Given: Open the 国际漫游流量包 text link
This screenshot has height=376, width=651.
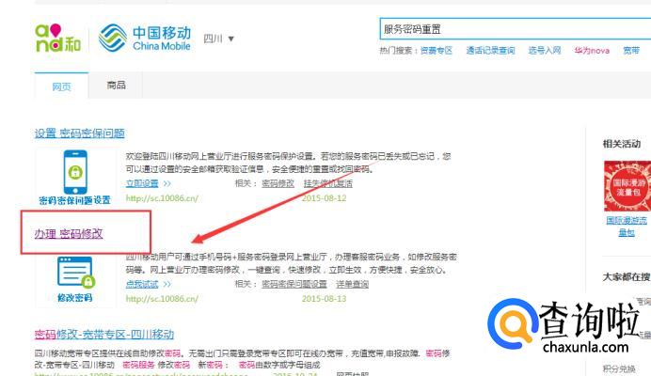Looking at the screenshot, I should coord(627,227).
